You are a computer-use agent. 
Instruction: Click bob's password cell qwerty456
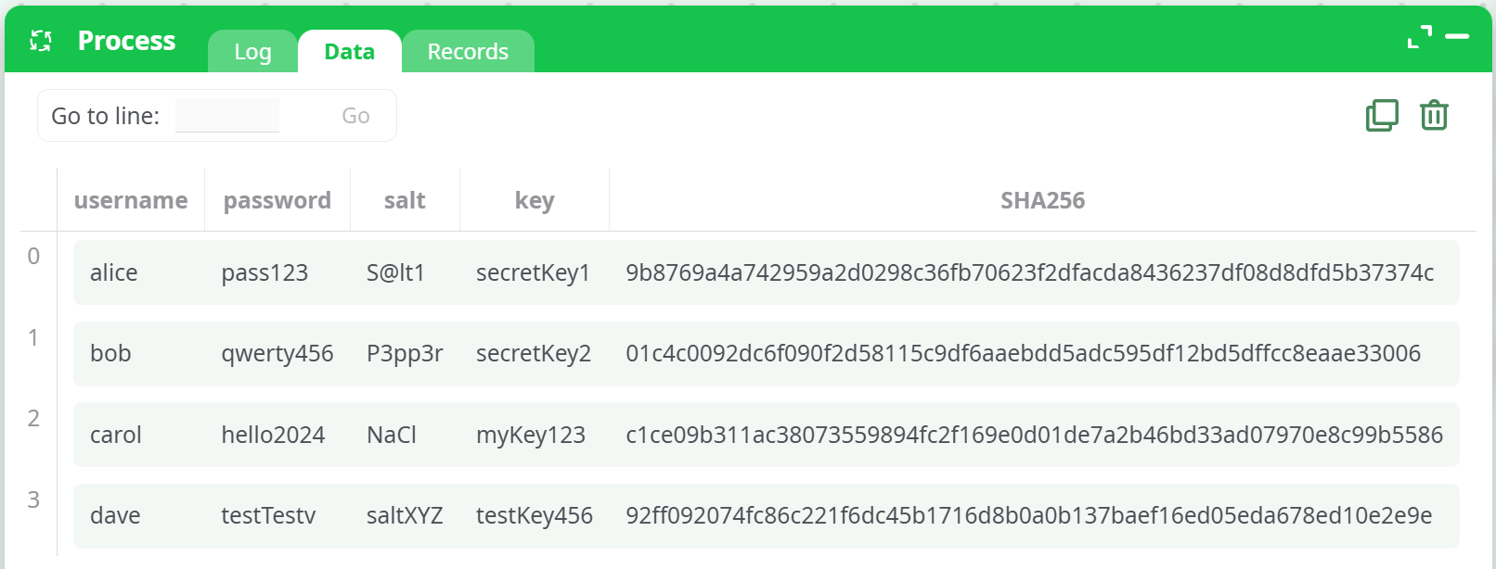pos(277,353)
